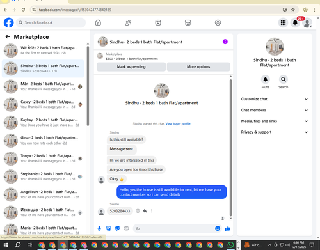This screenshot has width=320, height=250.
Task: Click the message input field
Action: [x=174, y=228]
